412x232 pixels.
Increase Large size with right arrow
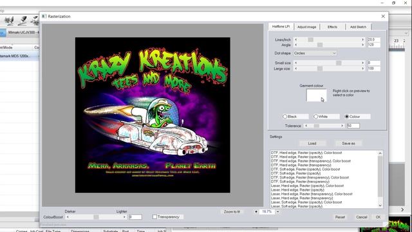tap(363, 69)
